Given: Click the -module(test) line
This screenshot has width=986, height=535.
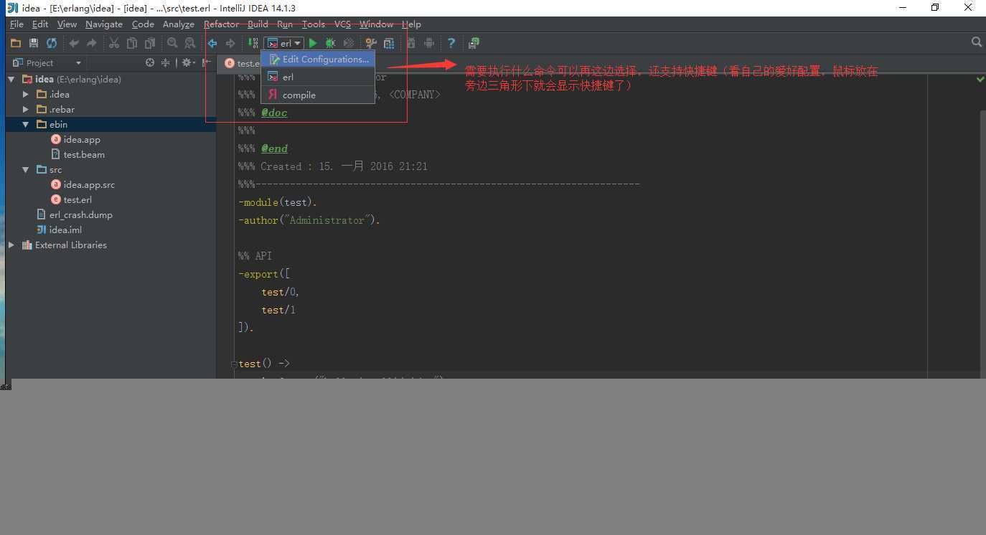Looking at the screenshot, I should [x=278, y=202].
